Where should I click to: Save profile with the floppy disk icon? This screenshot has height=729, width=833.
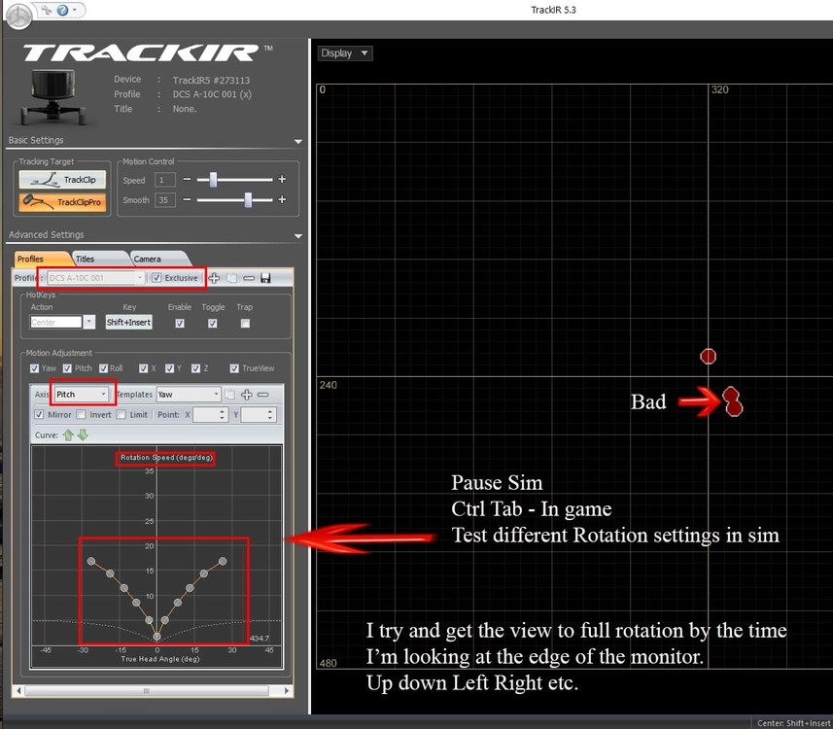tap(265, 278)
